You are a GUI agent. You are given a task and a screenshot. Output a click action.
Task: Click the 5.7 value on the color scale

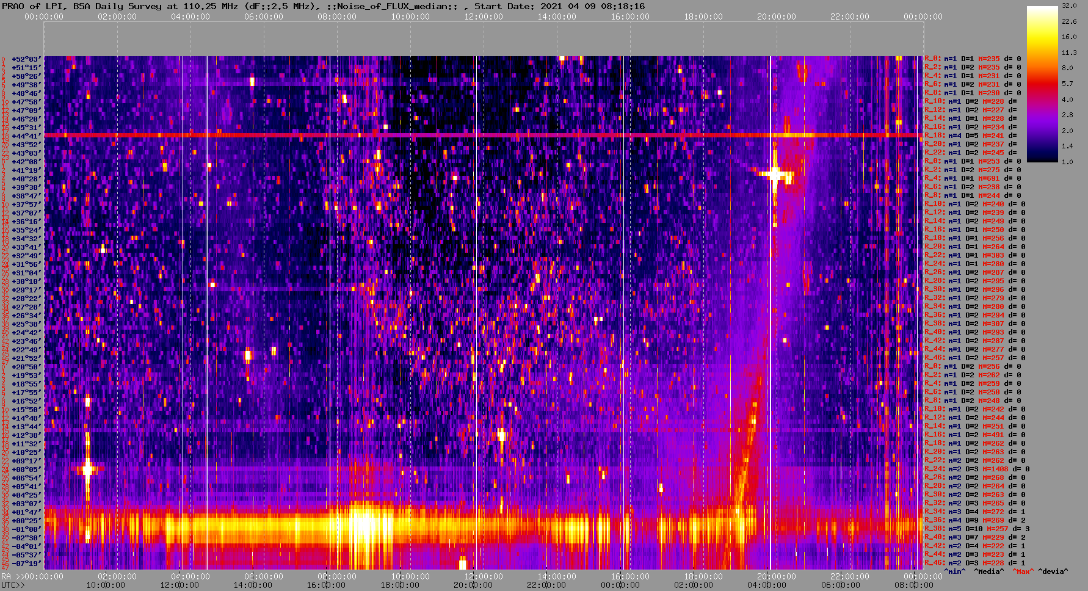[x=1067, y=84]
